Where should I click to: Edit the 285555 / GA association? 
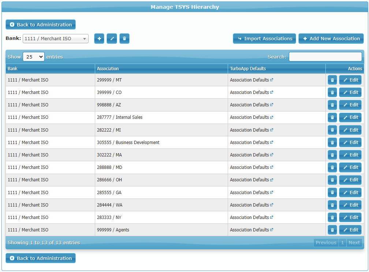click(x=350, y=193)
